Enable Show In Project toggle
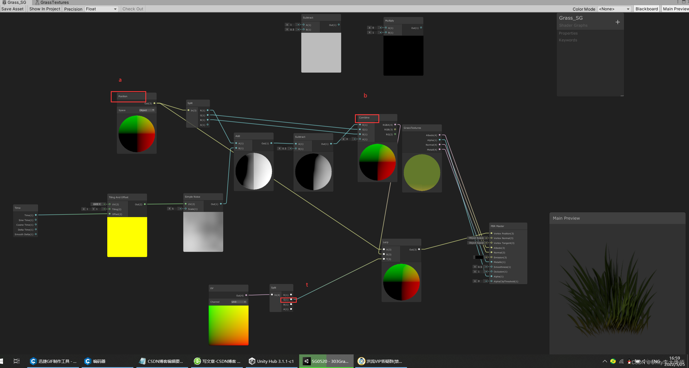 coord(44,8)
